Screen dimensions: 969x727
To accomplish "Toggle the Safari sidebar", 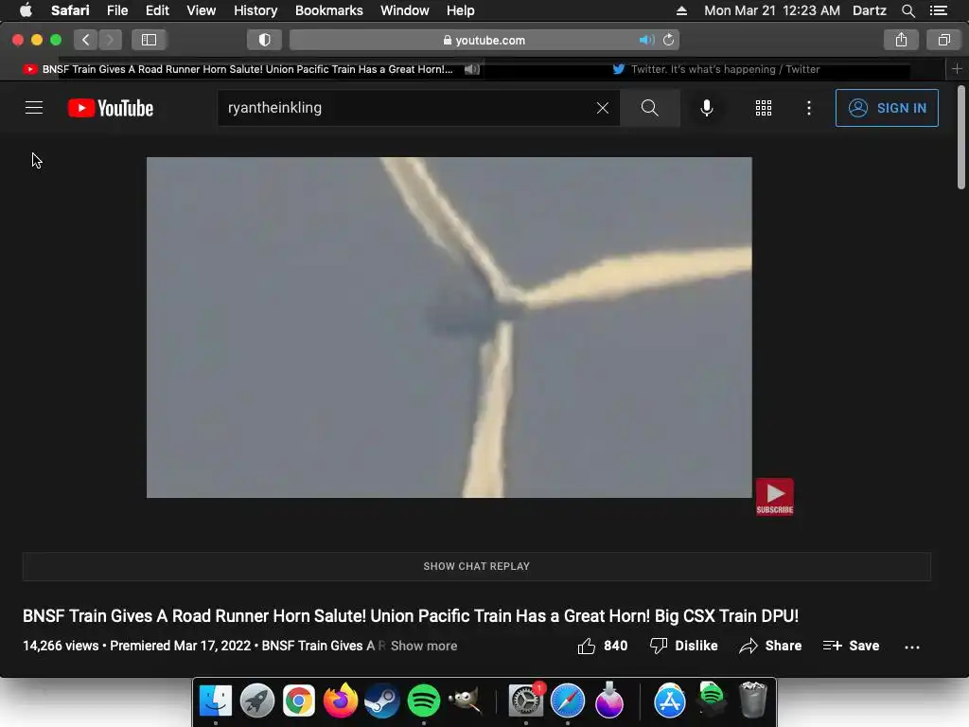I will point(149,40).
